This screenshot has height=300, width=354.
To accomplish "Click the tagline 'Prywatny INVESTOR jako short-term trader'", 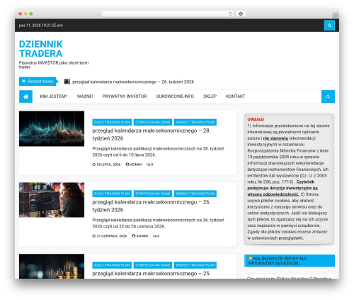I will click(54, 65).
